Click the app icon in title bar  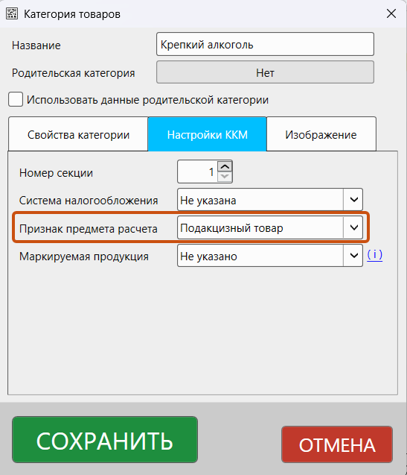(12, 13)
